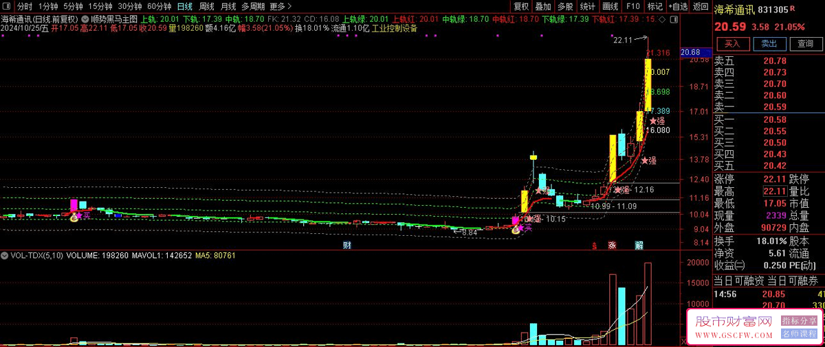Open the 统计 statistics tool
Image resolution: width=825 pixels, height=347 pixels.
click(587, 6)
